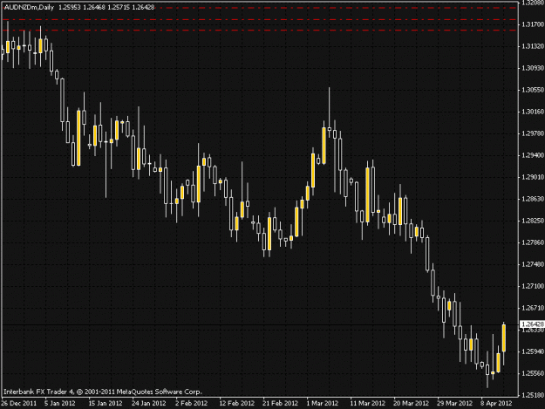
Task: Click the 1.26710 price axis label
Action: (533, 308)
